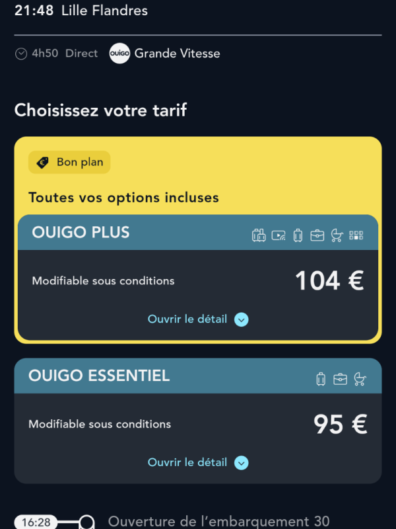Click the 16:28 boarding time marker
This screenshot has width=396, height=529.
click(36, 522)
